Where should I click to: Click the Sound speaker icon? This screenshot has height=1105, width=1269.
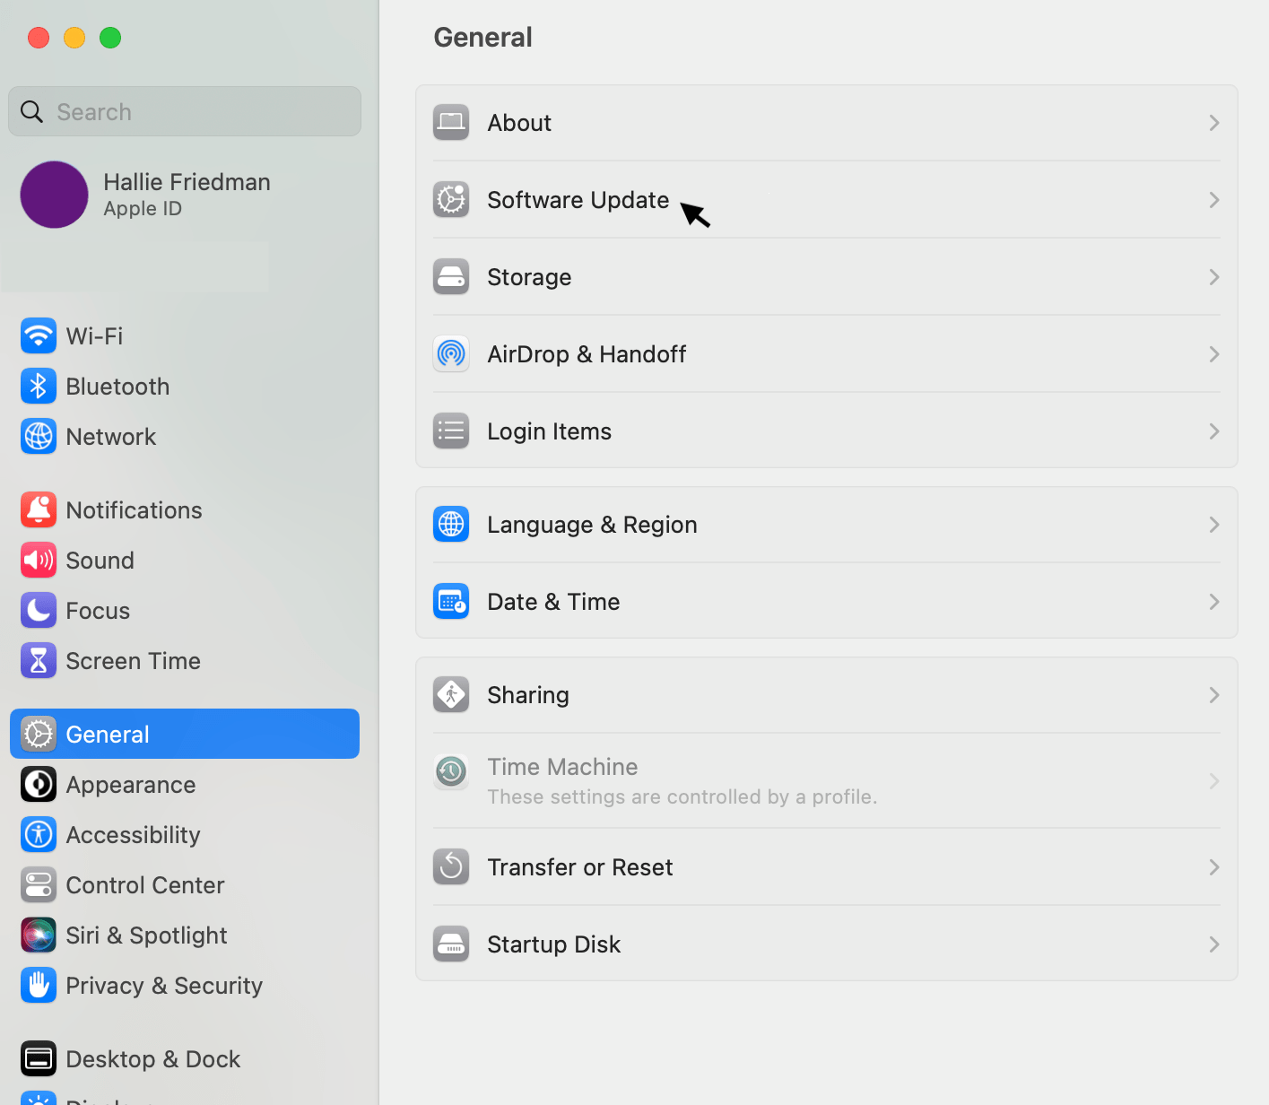(x=39, y=561)
